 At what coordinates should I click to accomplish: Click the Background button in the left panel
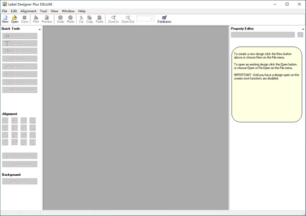19,181
